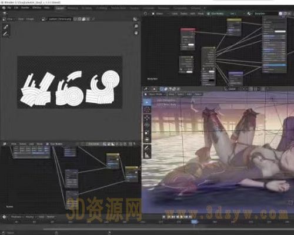Open the viewport Object menu
This screenshot has width=294, height=235.
click(x=198, y=95)
